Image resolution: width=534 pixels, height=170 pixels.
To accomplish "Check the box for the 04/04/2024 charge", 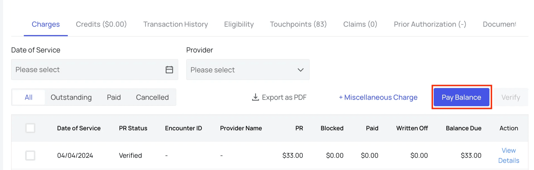I will (x=30, y=155).
